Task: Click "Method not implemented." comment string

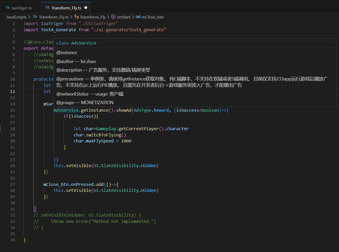Action: tap(122, 221)
